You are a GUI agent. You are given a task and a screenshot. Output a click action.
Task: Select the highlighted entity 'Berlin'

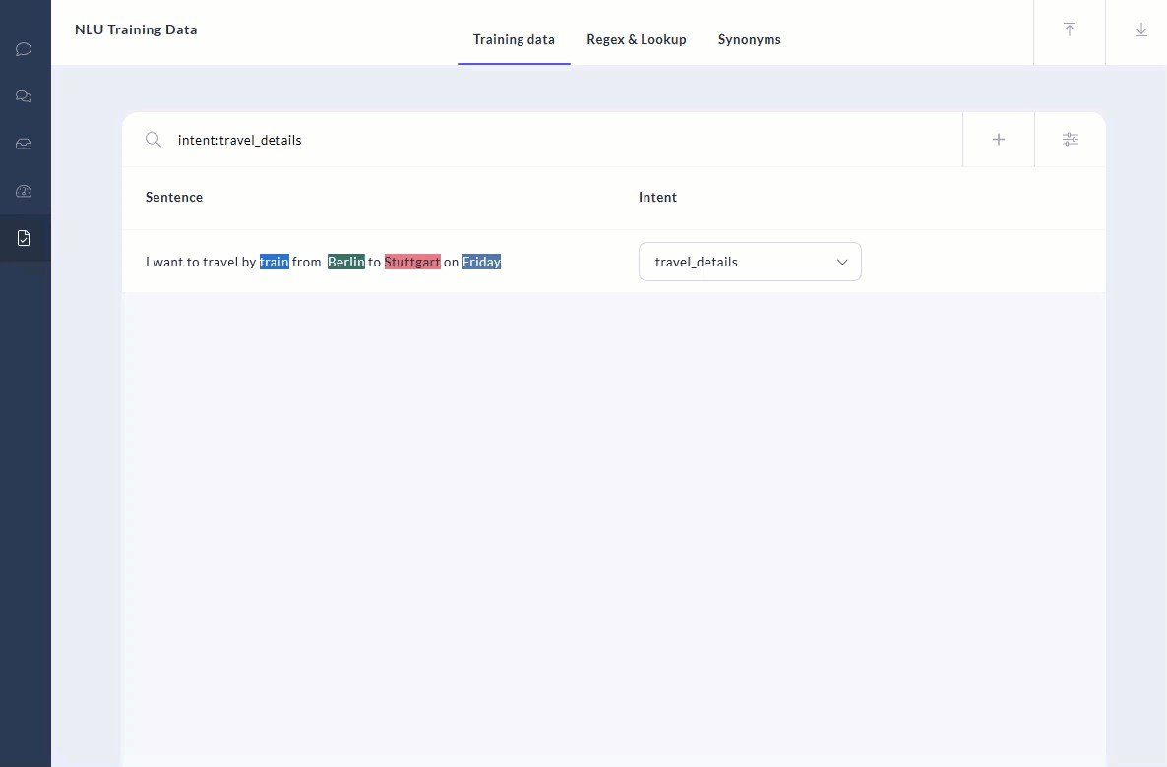click(x=346, y=262)
